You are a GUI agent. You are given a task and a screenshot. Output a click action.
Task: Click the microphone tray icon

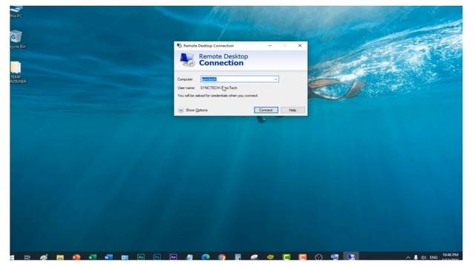(416, 257)
